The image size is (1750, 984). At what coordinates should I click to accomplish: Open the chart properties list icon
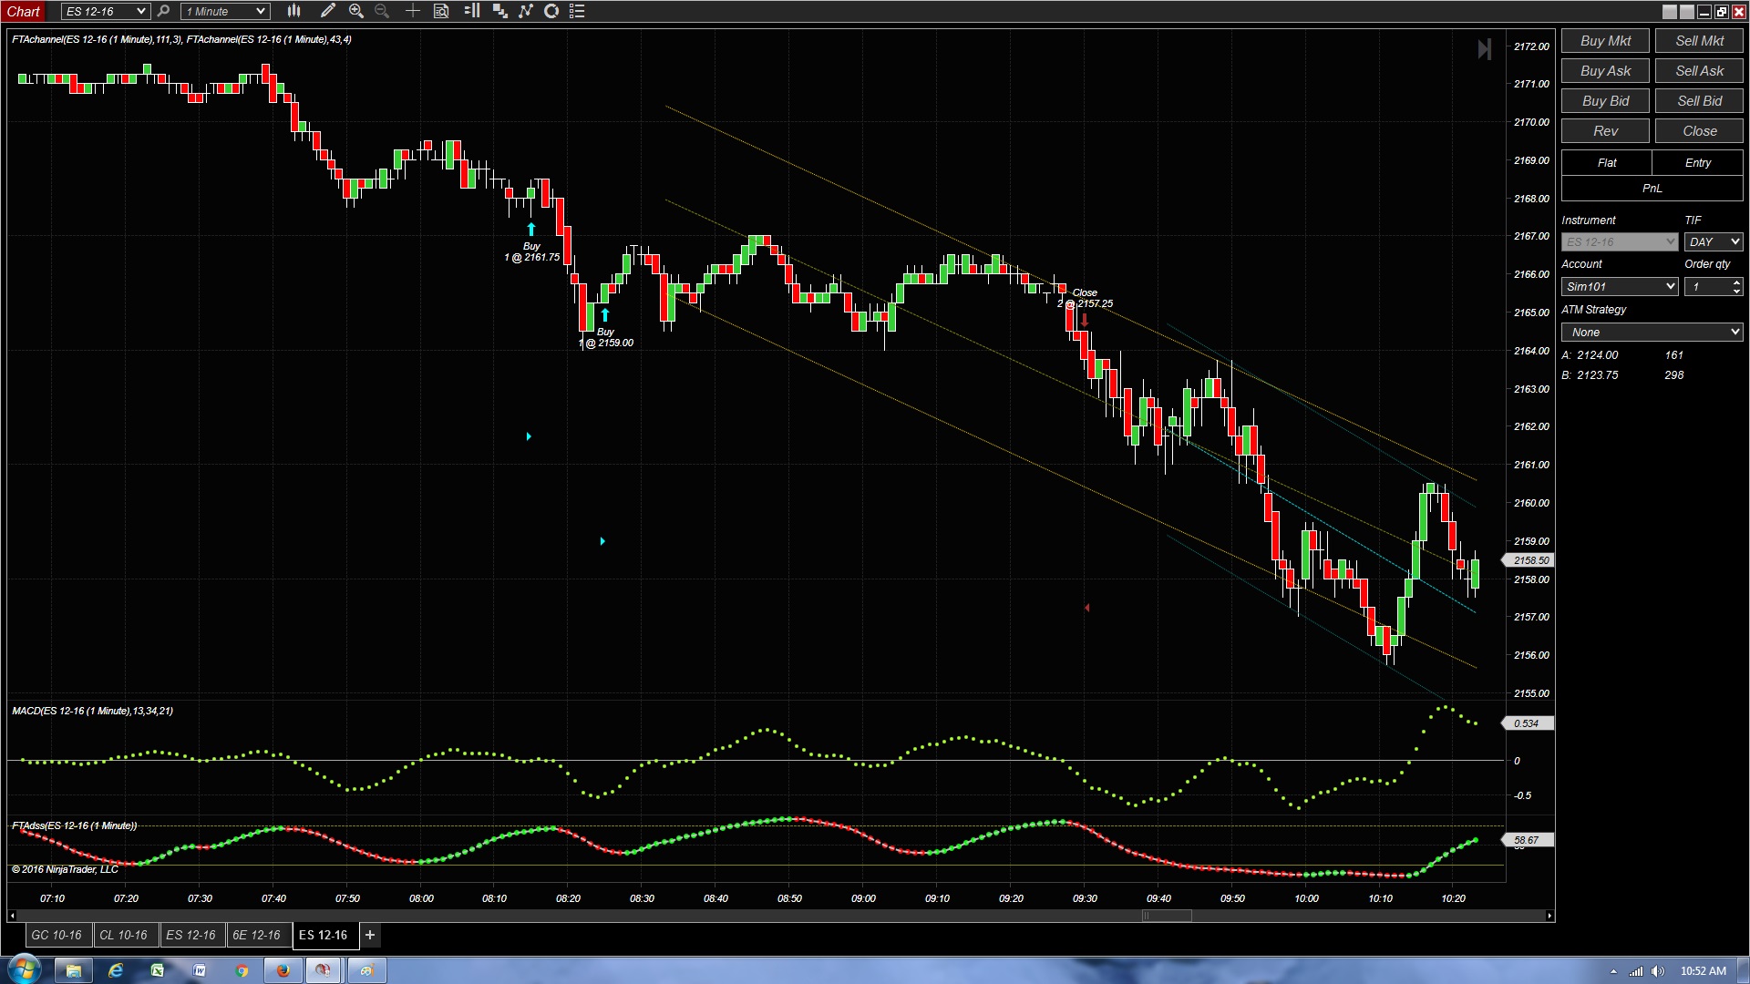click(x=577, y=11)
